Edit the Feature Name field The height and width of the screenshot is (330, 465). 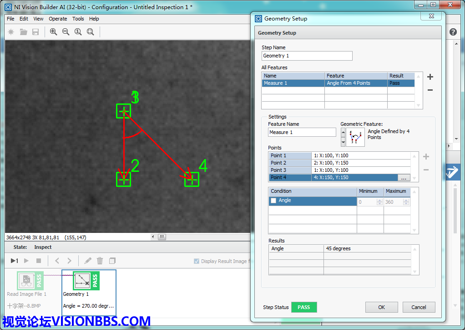pyautogui.click(x=302, y=132)
